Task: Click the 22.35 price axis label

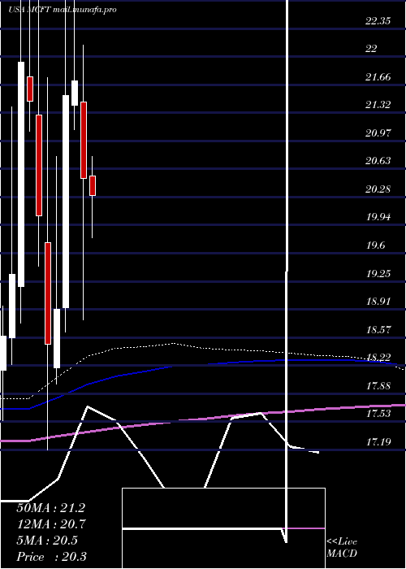Action: (x=378, y=20)
